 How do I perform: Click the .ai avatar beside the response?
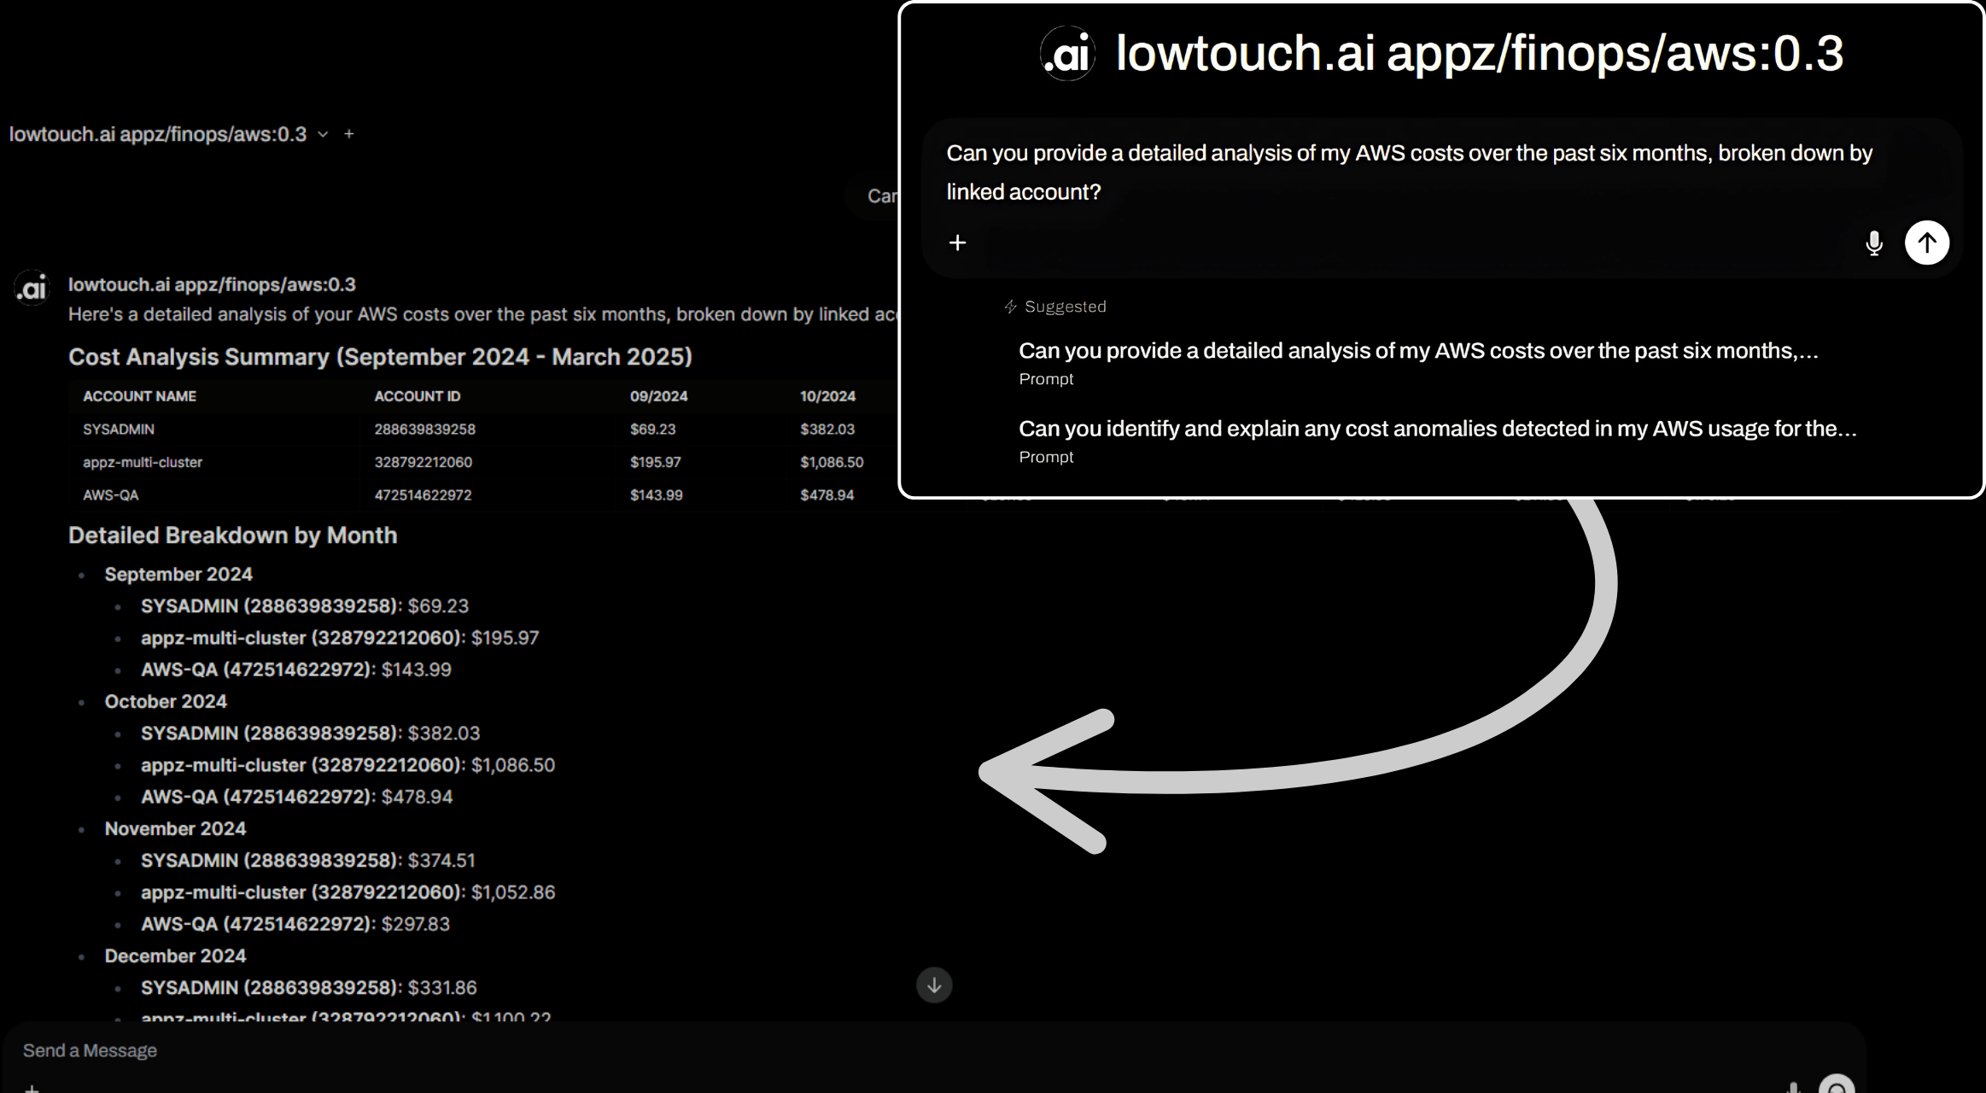[x=32, y=289]
